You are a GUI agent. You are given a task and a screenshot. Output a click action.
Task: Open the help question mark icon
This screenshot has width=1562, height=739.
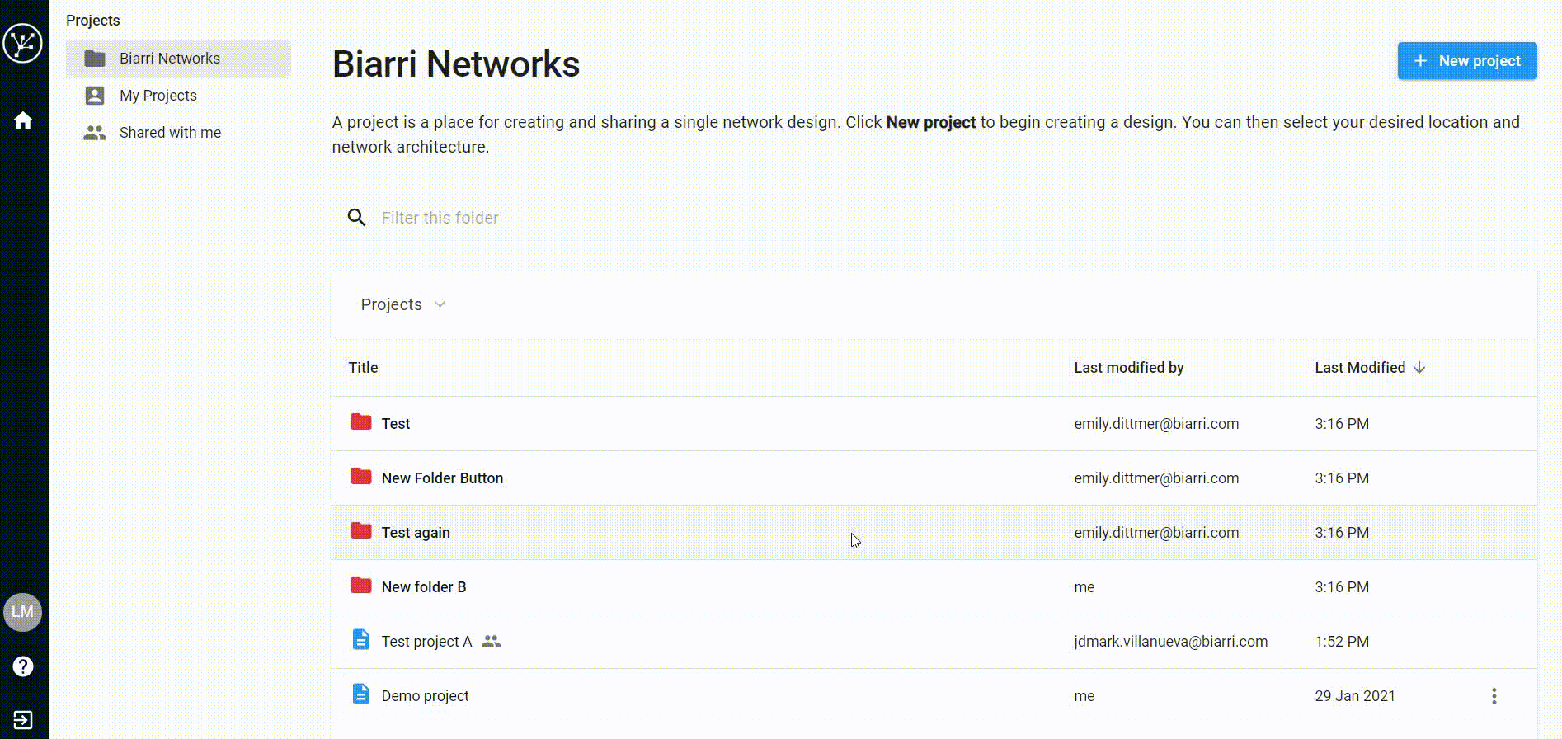tap(23, 666)
